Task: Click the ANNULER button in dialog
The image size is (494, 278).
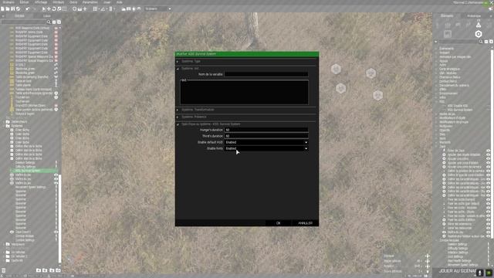Action: tap(305, 223)
